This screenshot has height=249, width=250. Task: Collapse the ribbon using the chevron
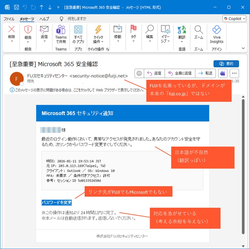(x=243, y=48)
